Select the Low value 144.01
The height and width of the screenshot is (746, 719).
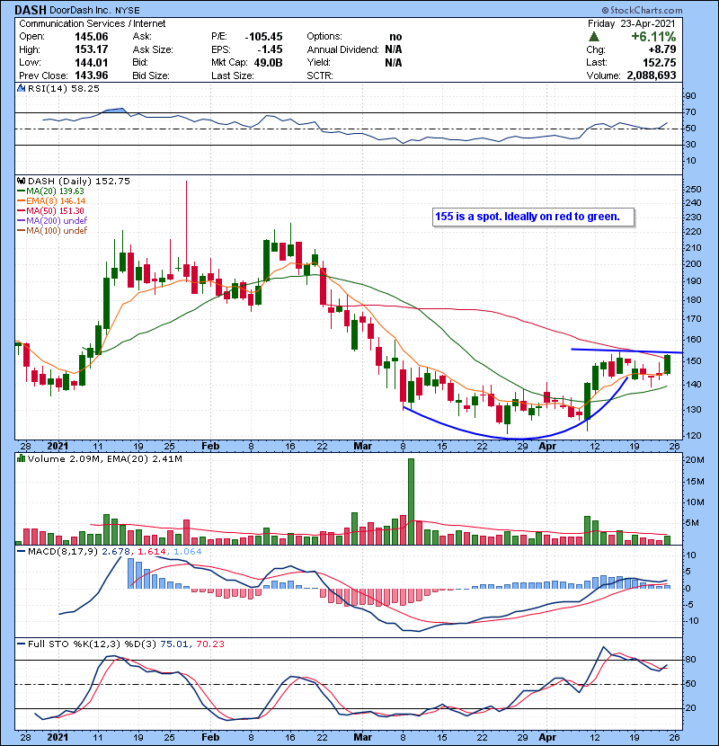click(92, 62)
